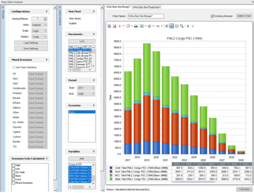This screenshot has width=254, height=193.
Task: Increase Decimal Places with the up arrow
Action: [45, 18]
